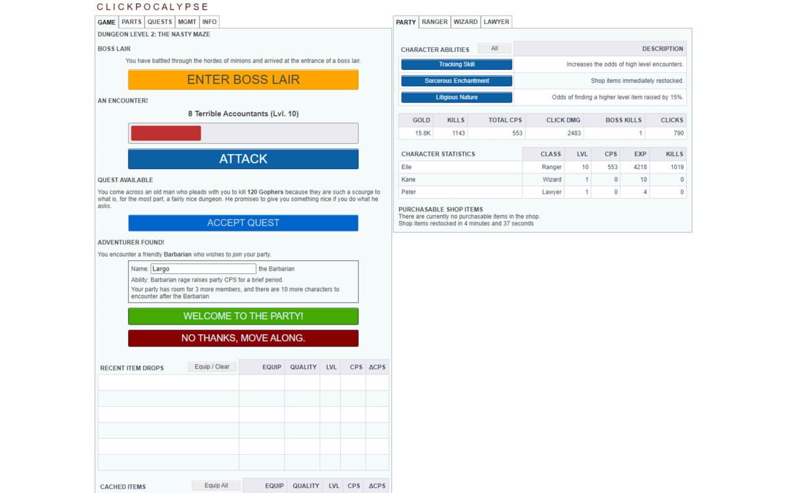Activate the Tracking Skill ability

pos(455,64)
